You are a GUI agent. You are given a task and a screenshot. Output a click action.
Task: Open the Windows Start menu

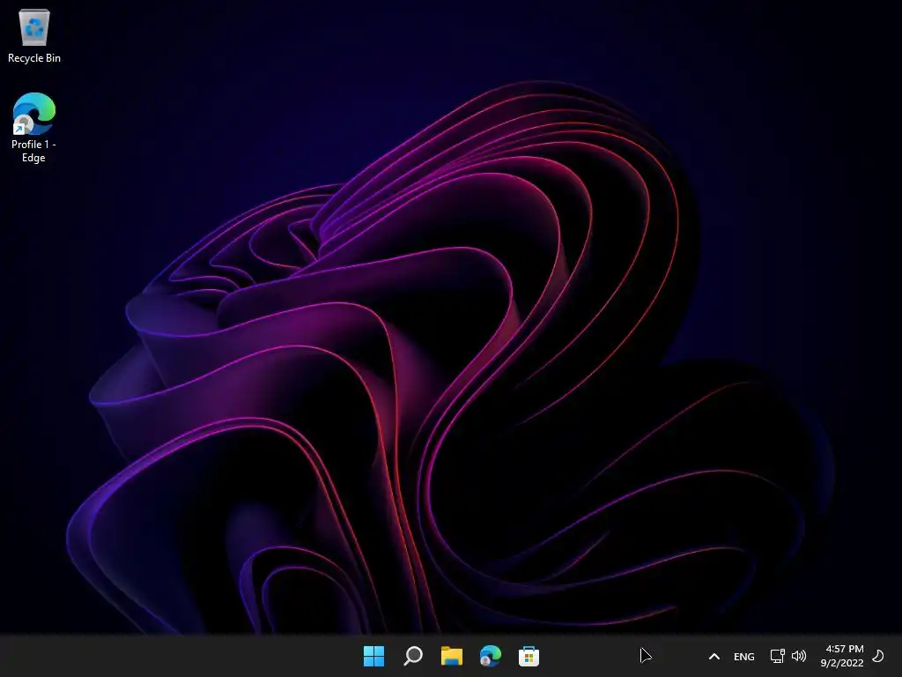[373, 656]
